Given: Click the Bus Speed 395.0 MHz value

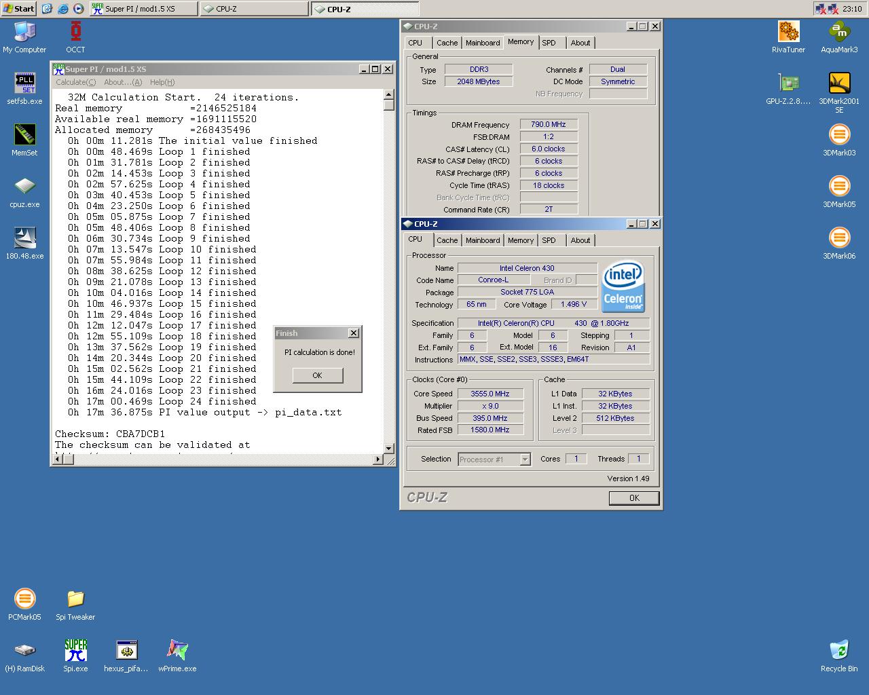Looking at the screenshot, I should pos(490,418).
